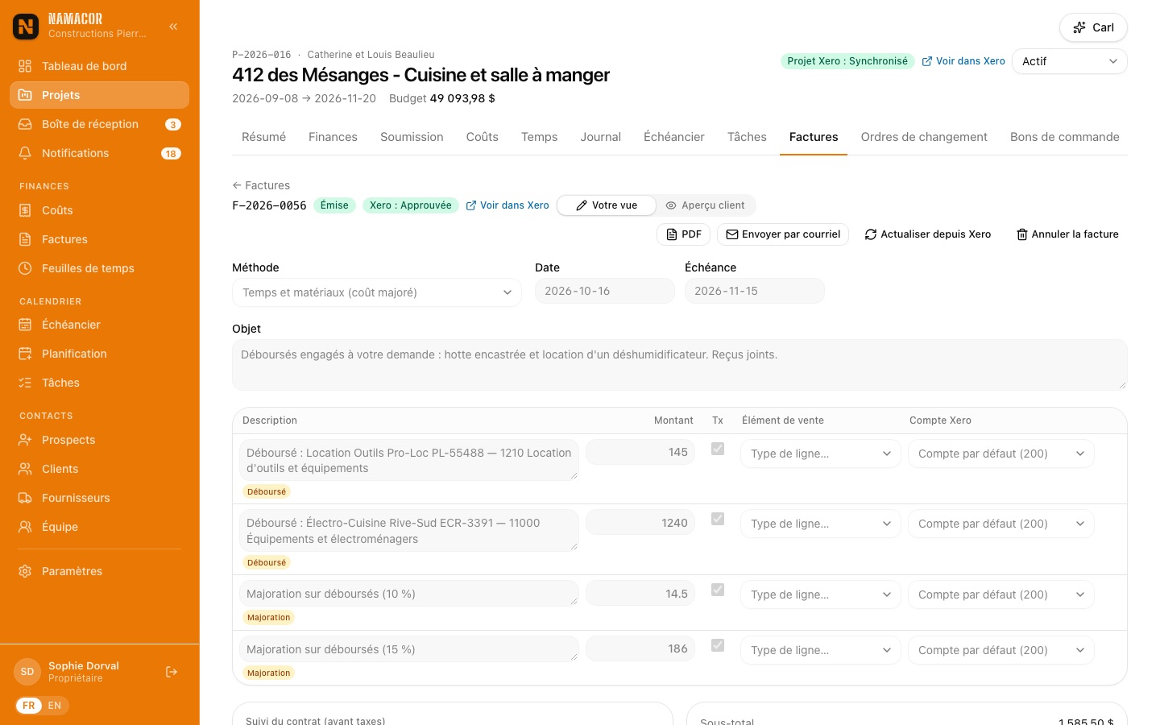Click Envoyer par courriel button

coord(783,234)
